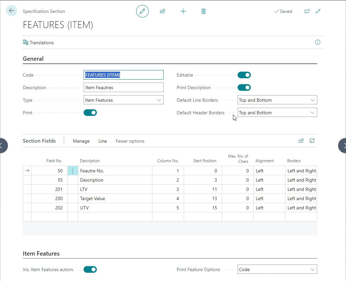Go to the next record arrow
Viewport: 346px width, 281px height.
[x=343, y=145]
